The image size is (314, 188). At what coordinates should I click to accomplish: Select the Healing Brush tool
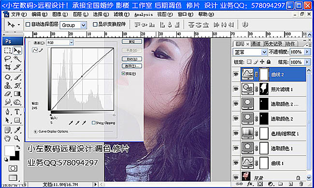coord(7,77)
